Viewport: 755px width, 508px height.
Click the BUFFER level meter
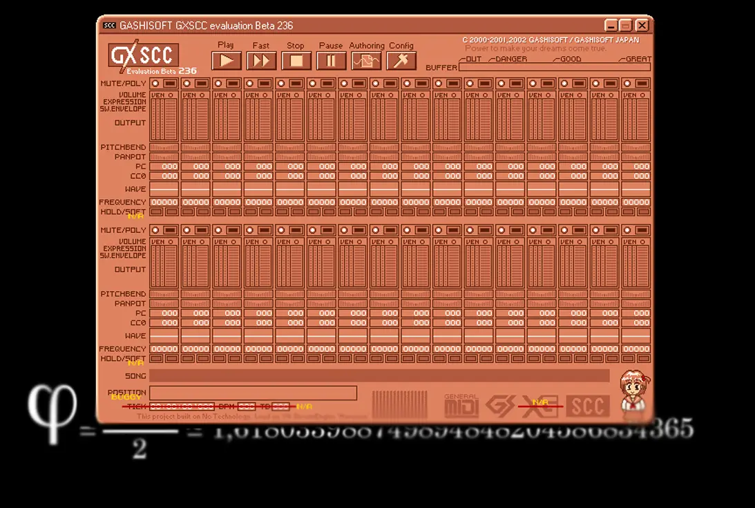[555, 67]
